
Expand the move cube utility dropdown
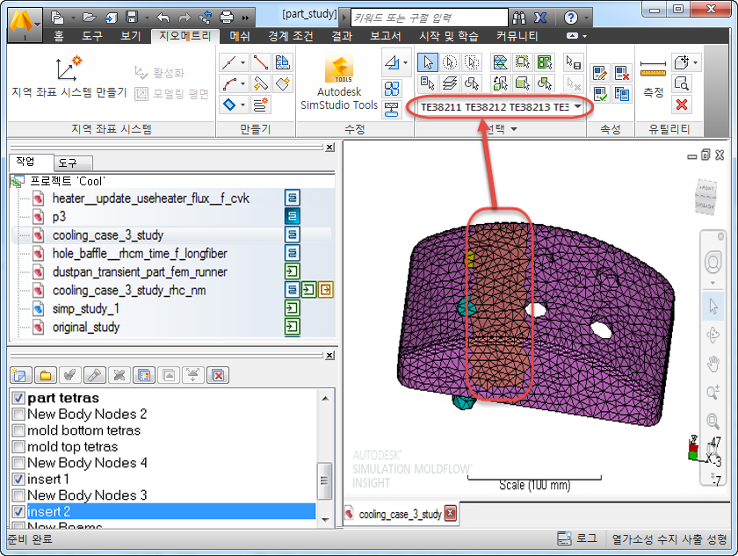(695, 62)
